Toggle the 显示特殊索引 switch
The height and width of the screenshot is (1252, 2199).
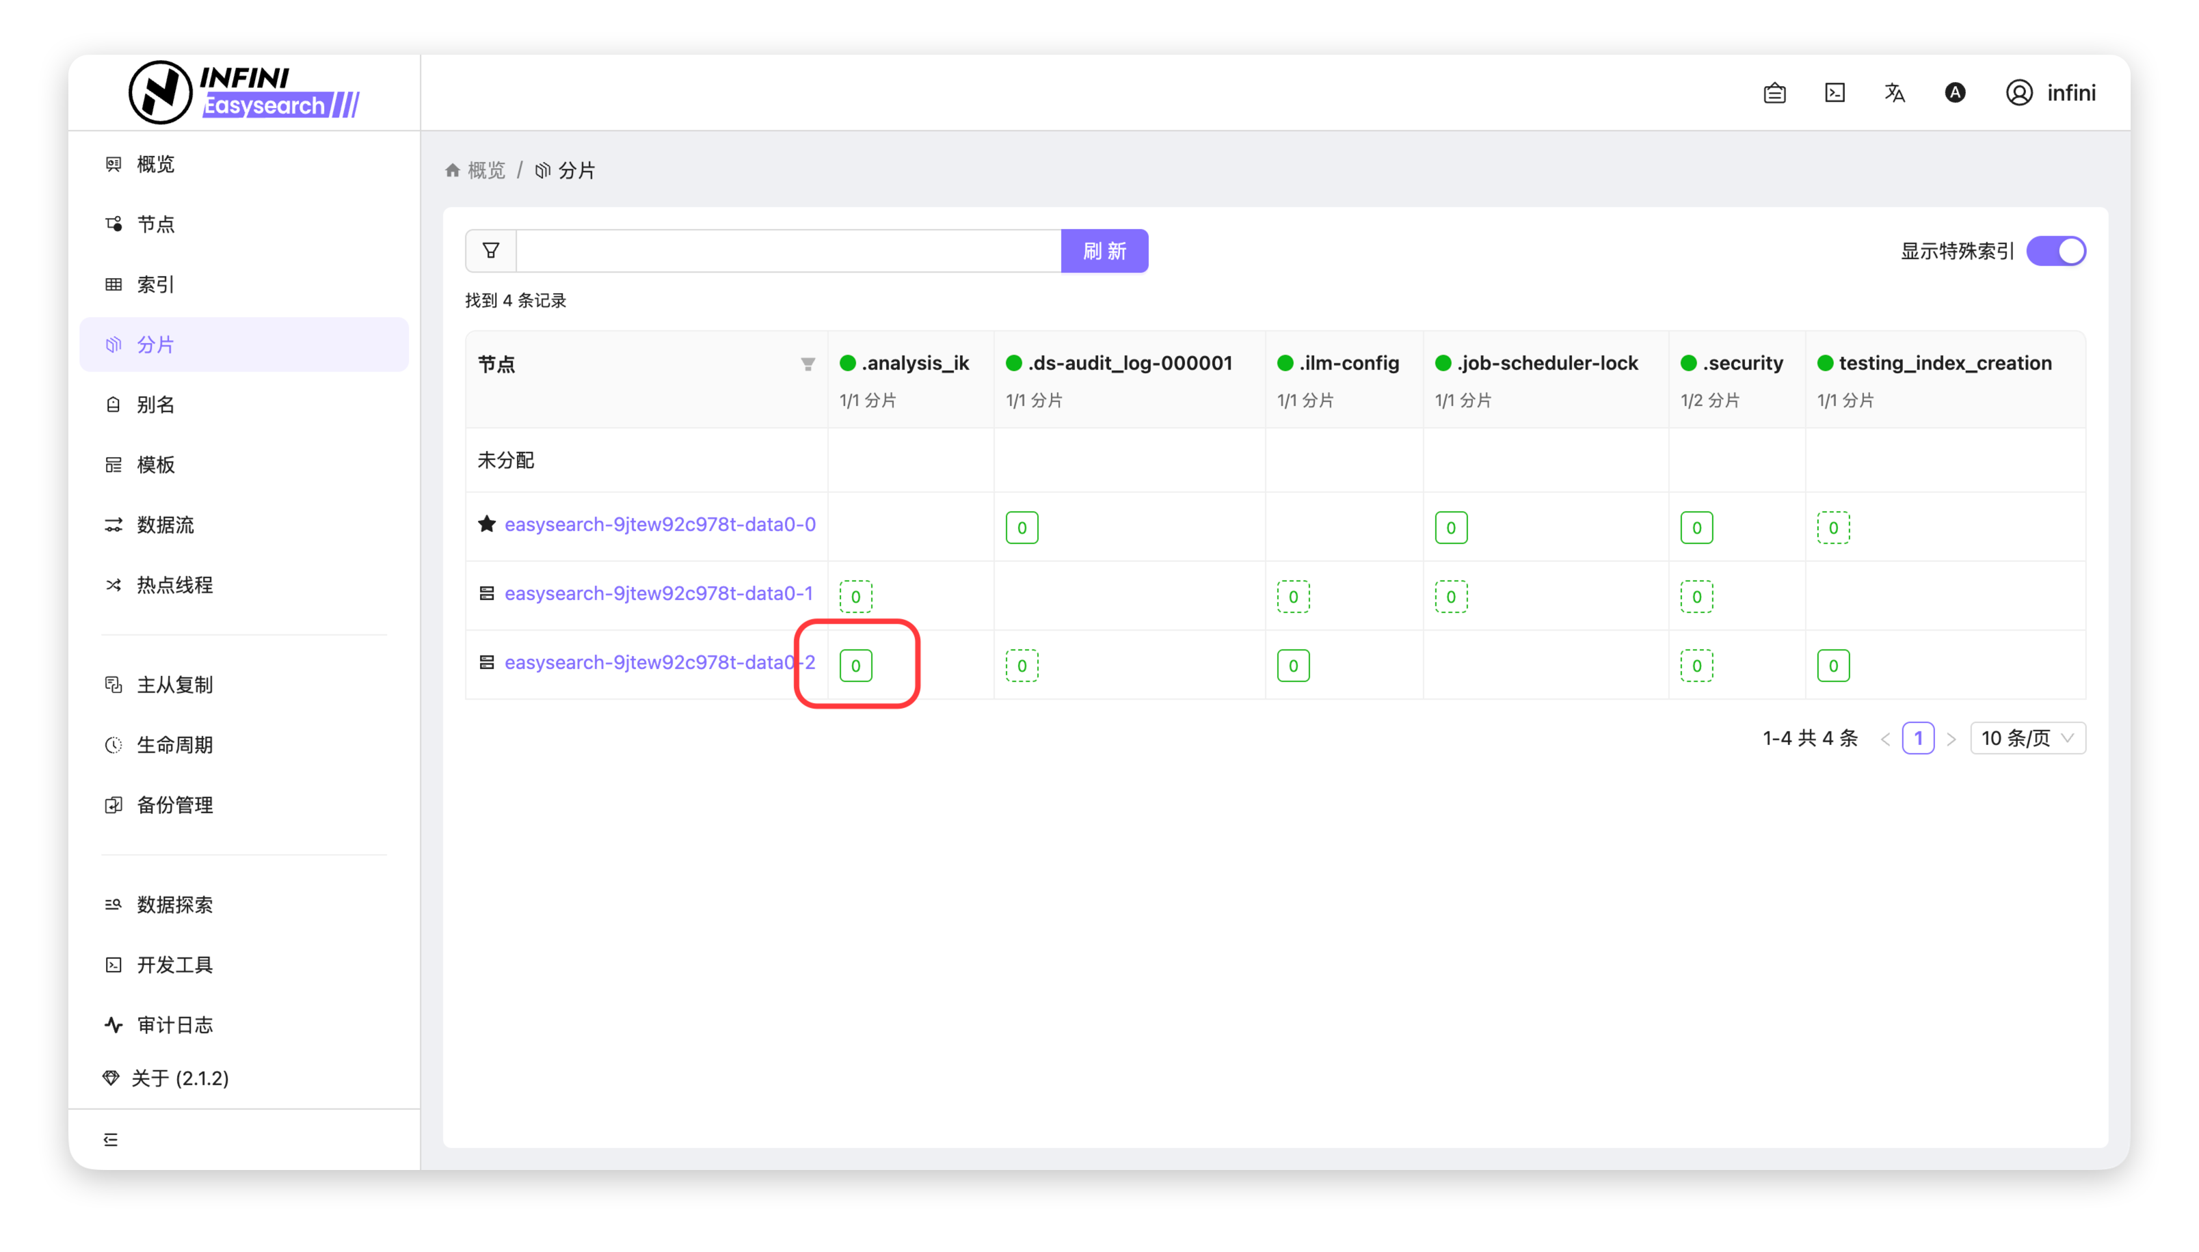click(x=2055, y=251)
